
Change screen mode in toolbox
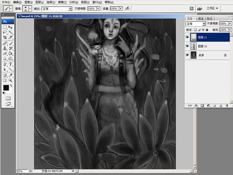(x=8, y=104)
